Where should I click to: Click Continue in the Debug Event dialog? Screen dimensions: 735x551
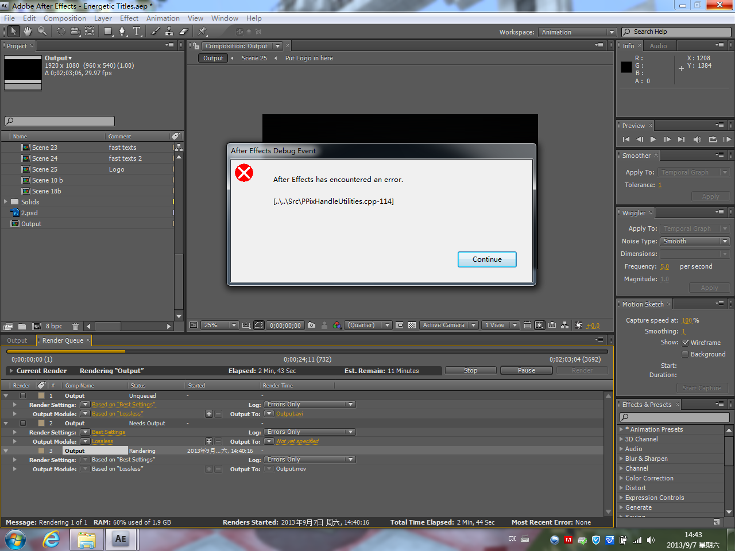click(487, 259)
